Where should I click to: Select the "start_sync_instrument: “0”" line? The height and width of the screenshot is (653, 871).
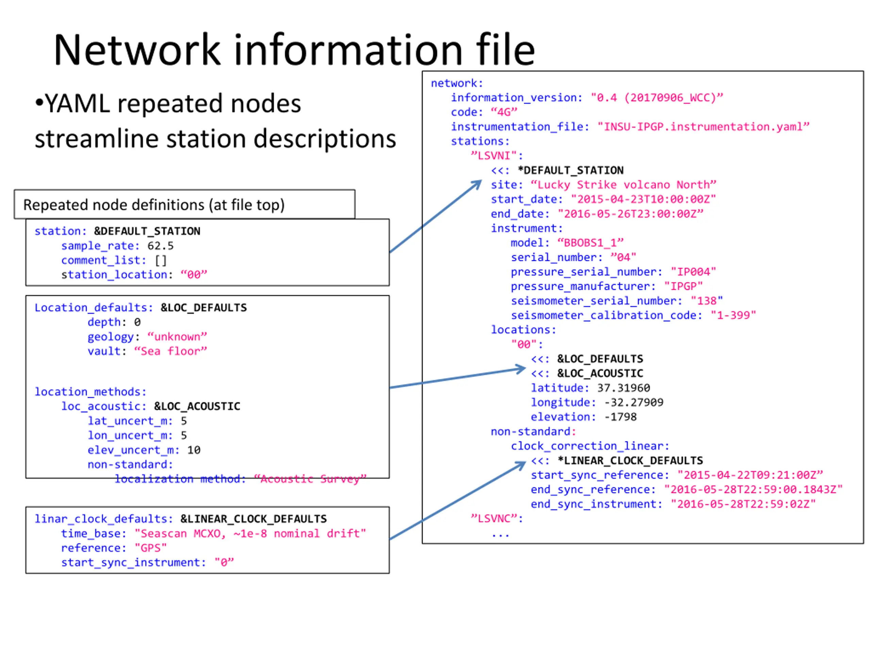(147, 563)
